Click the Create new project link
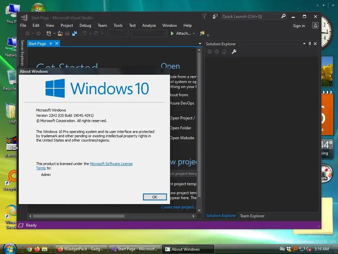Viewport: 338px width, 254px height. pos(179,207)
